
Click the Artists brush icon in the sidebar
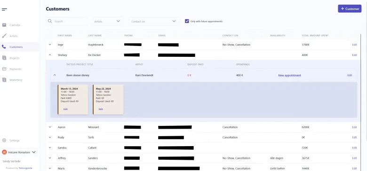point(4,36)
